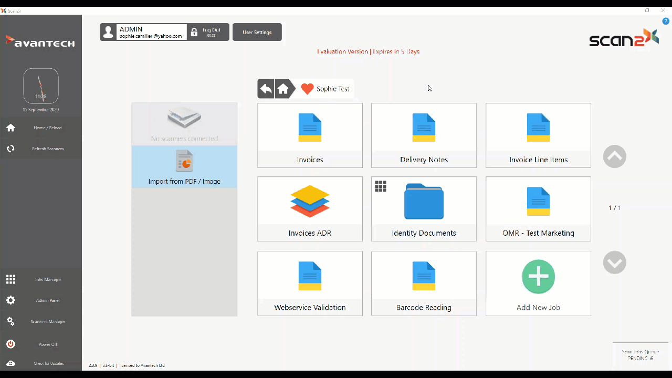The image size is (672, 378).
Task: Open the blue help question mark
Action: click(x=666, y=21)
